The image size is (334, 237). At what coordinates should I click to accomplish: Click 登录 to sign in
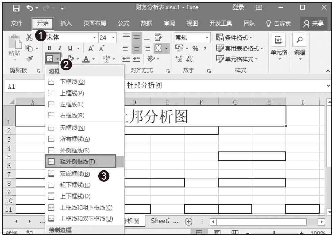[x=238, y=7]
